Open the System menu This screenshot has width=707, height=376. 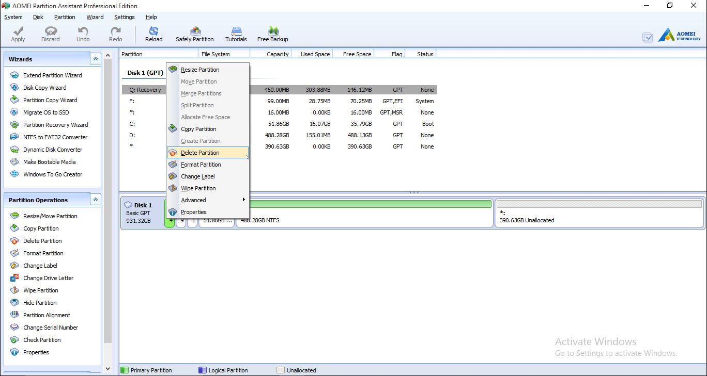click(13, 17)
